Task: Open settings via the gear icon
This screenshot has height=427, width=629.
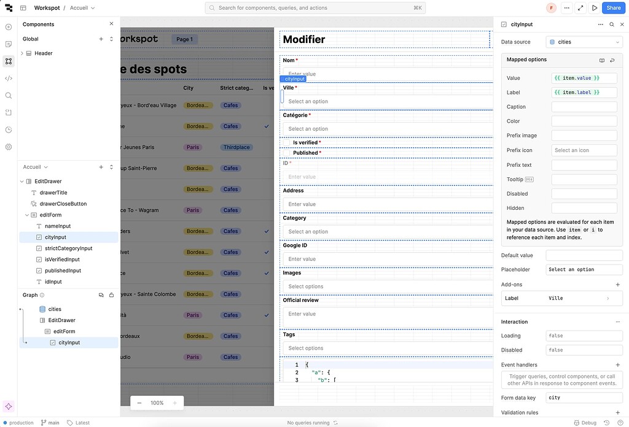Action: click(8, 147)
